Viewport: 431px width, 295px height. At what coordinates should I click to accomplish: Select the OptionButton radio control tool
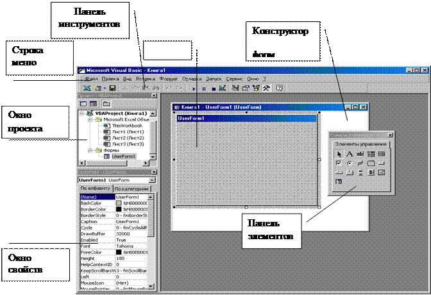[350, 163]
